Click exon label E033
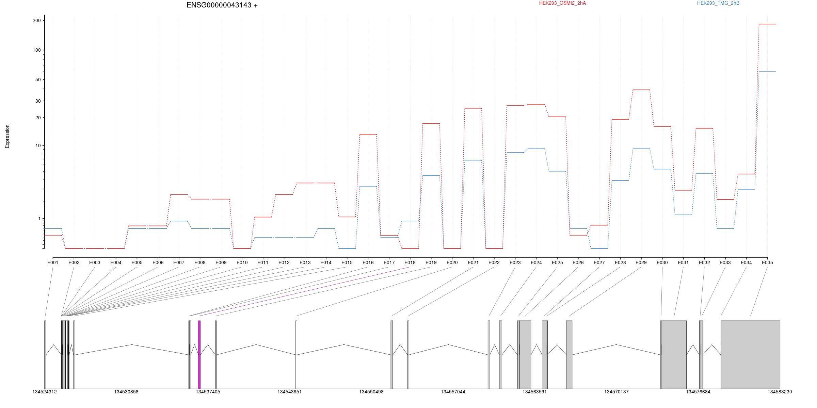This screenshot has height=408, width=817. [725, 262]
